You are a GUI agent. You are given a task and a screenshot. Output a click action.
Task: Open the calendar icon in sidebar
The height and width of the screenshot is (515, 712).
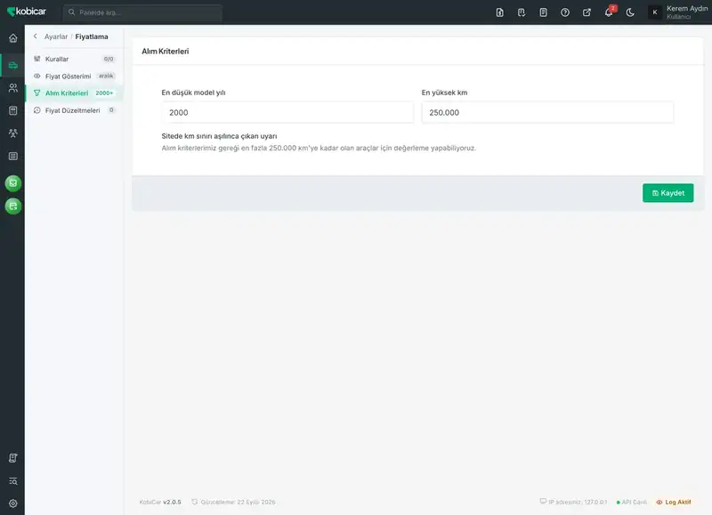[12, 110]
